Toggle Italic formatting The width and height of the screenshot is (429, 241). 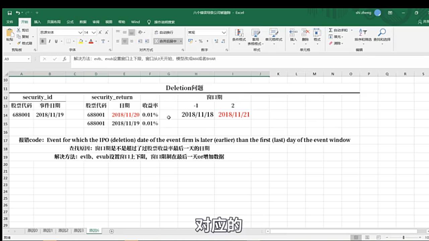(49, 41)
